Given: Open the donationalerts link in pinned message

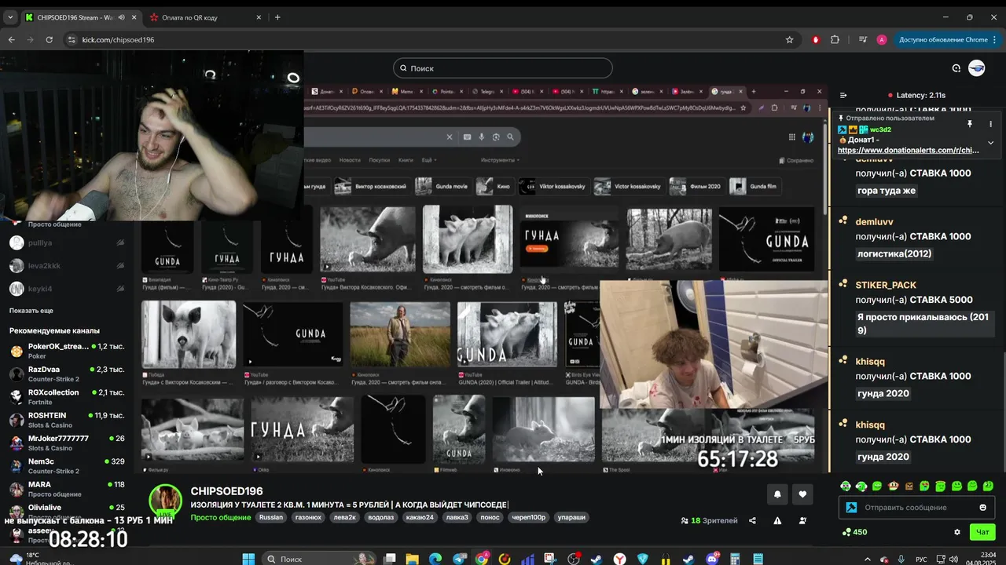Looking at the screenshot, I should pos(909,150).
